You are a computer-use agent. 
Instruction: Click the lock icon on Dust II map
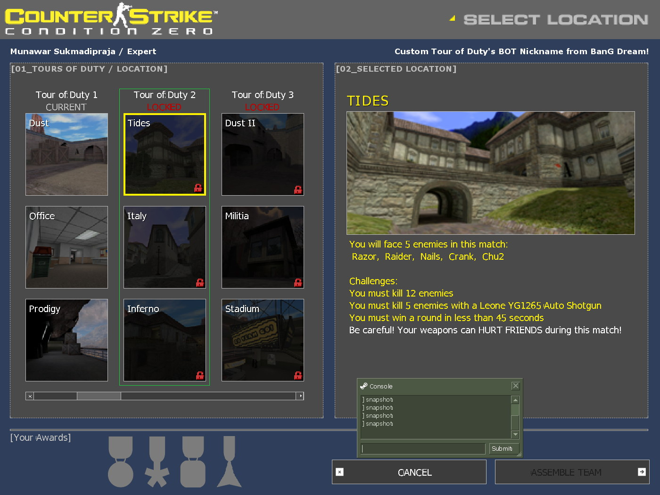pos(297,190)
